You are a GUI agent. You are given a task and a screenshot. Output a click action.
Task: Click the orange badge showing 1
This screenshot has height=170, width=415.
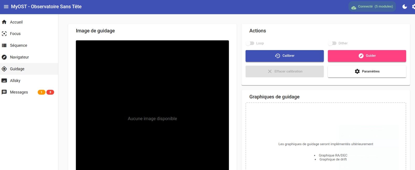click(41, 92)
